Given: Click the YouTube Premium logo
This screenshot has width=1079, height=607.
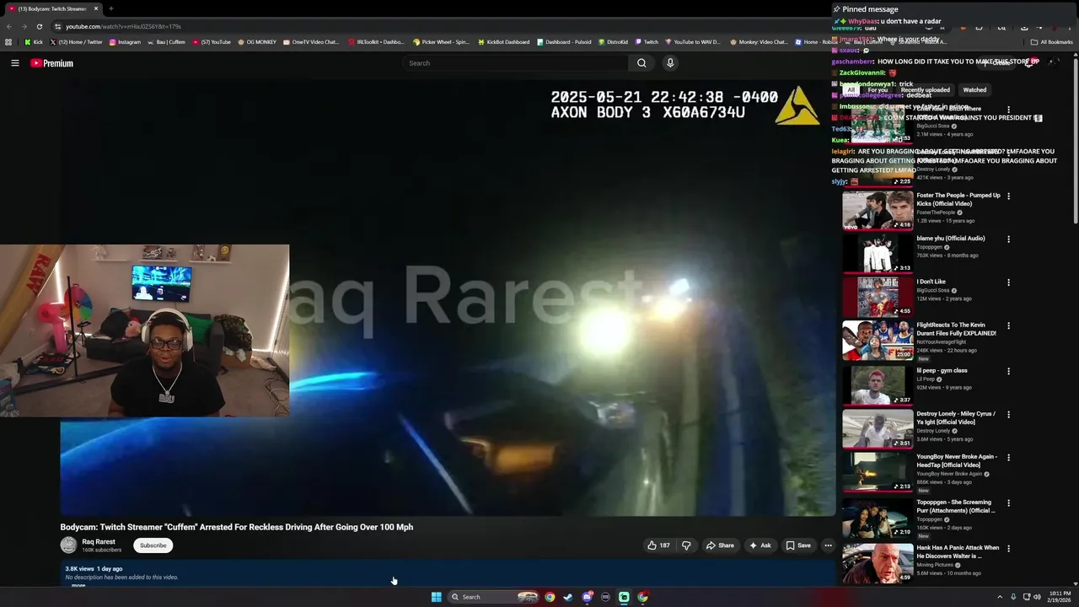Looking at the screenshot, I should 51,63.
